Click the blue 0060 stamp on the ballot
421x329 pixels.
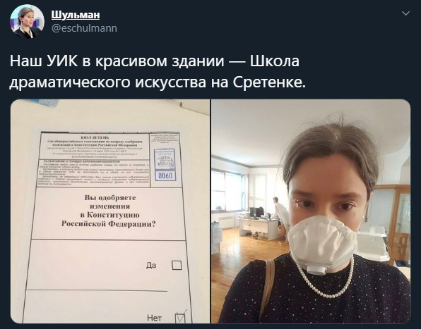click(166, 175)
